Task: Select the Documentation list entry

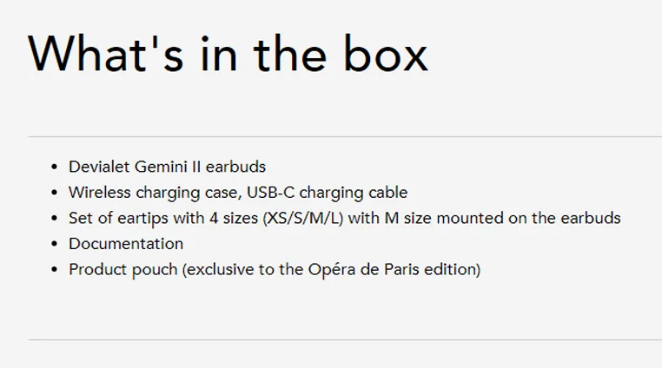Action: coord(126,244)
